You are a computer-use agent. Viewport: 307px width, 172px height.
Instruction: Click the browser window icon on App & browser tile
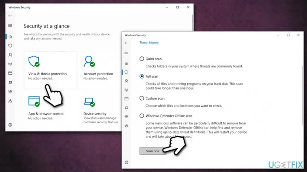point(34,101)
